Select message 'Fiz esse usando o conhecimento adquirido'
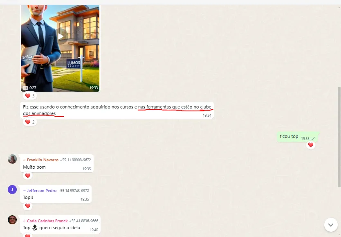This screenshot has height=237, width=341. (x=117, y=110)
